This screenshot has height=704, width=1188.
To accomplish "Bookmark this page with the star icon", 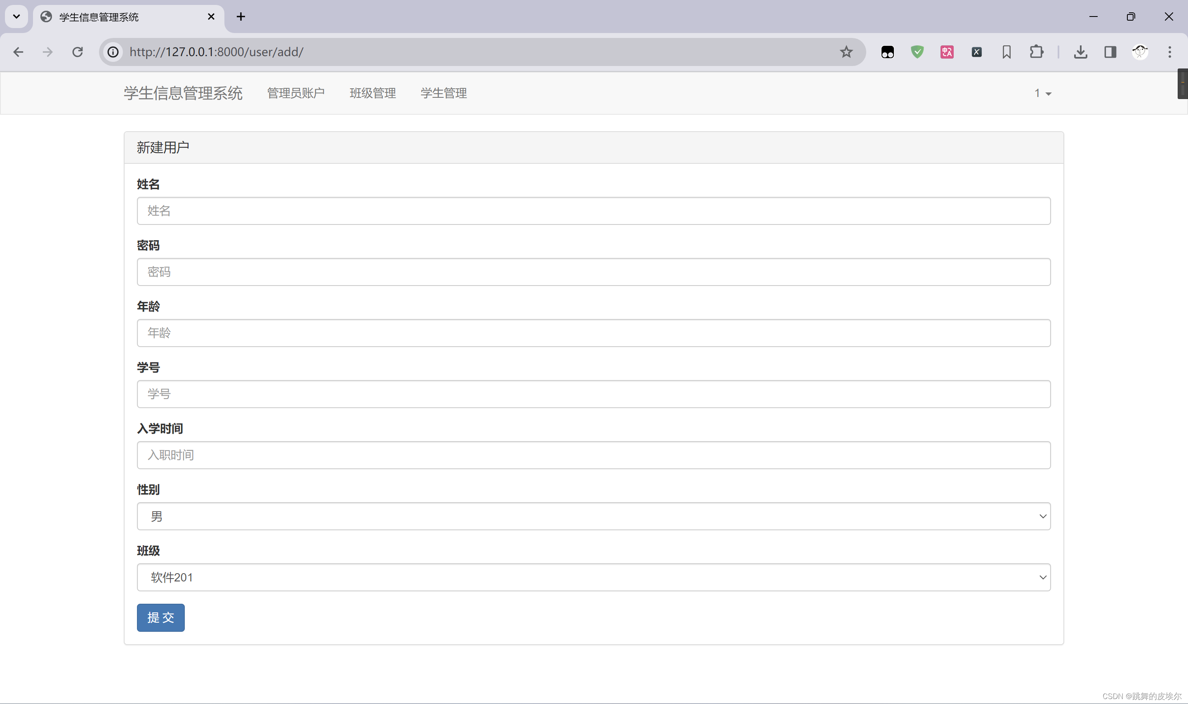I will coord(846,52).
